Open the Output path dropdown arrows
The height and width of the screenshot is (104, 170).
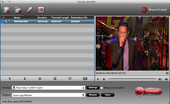pos(83,95)
